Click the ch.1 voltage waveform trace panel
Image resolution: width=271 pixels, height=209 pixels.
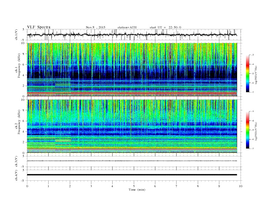coord(134,34)
